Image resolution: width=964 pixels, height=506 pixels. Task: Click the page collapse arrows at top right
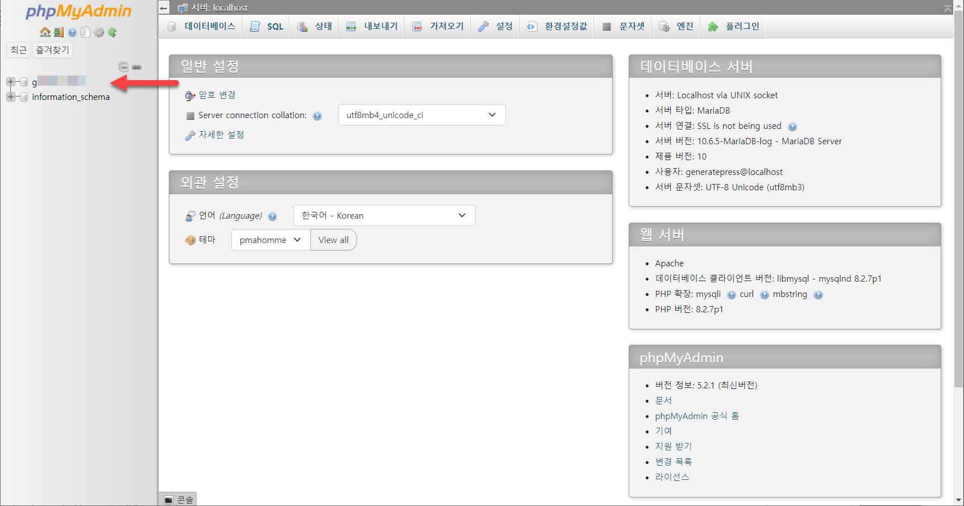point(948,8)
